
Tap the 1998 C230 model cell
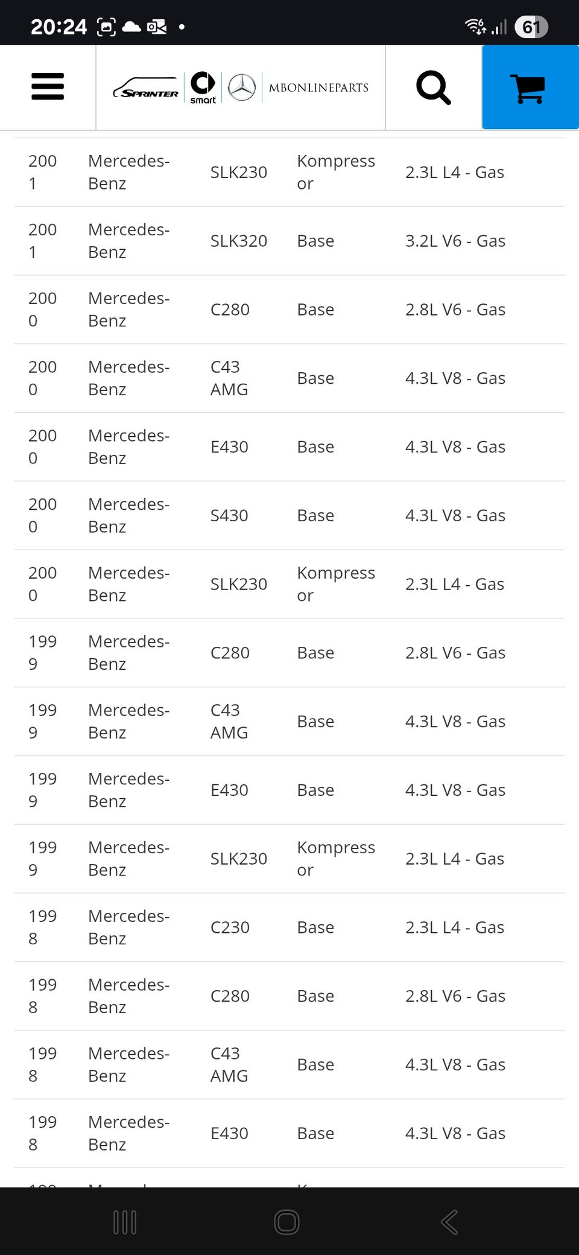[230, 928]
